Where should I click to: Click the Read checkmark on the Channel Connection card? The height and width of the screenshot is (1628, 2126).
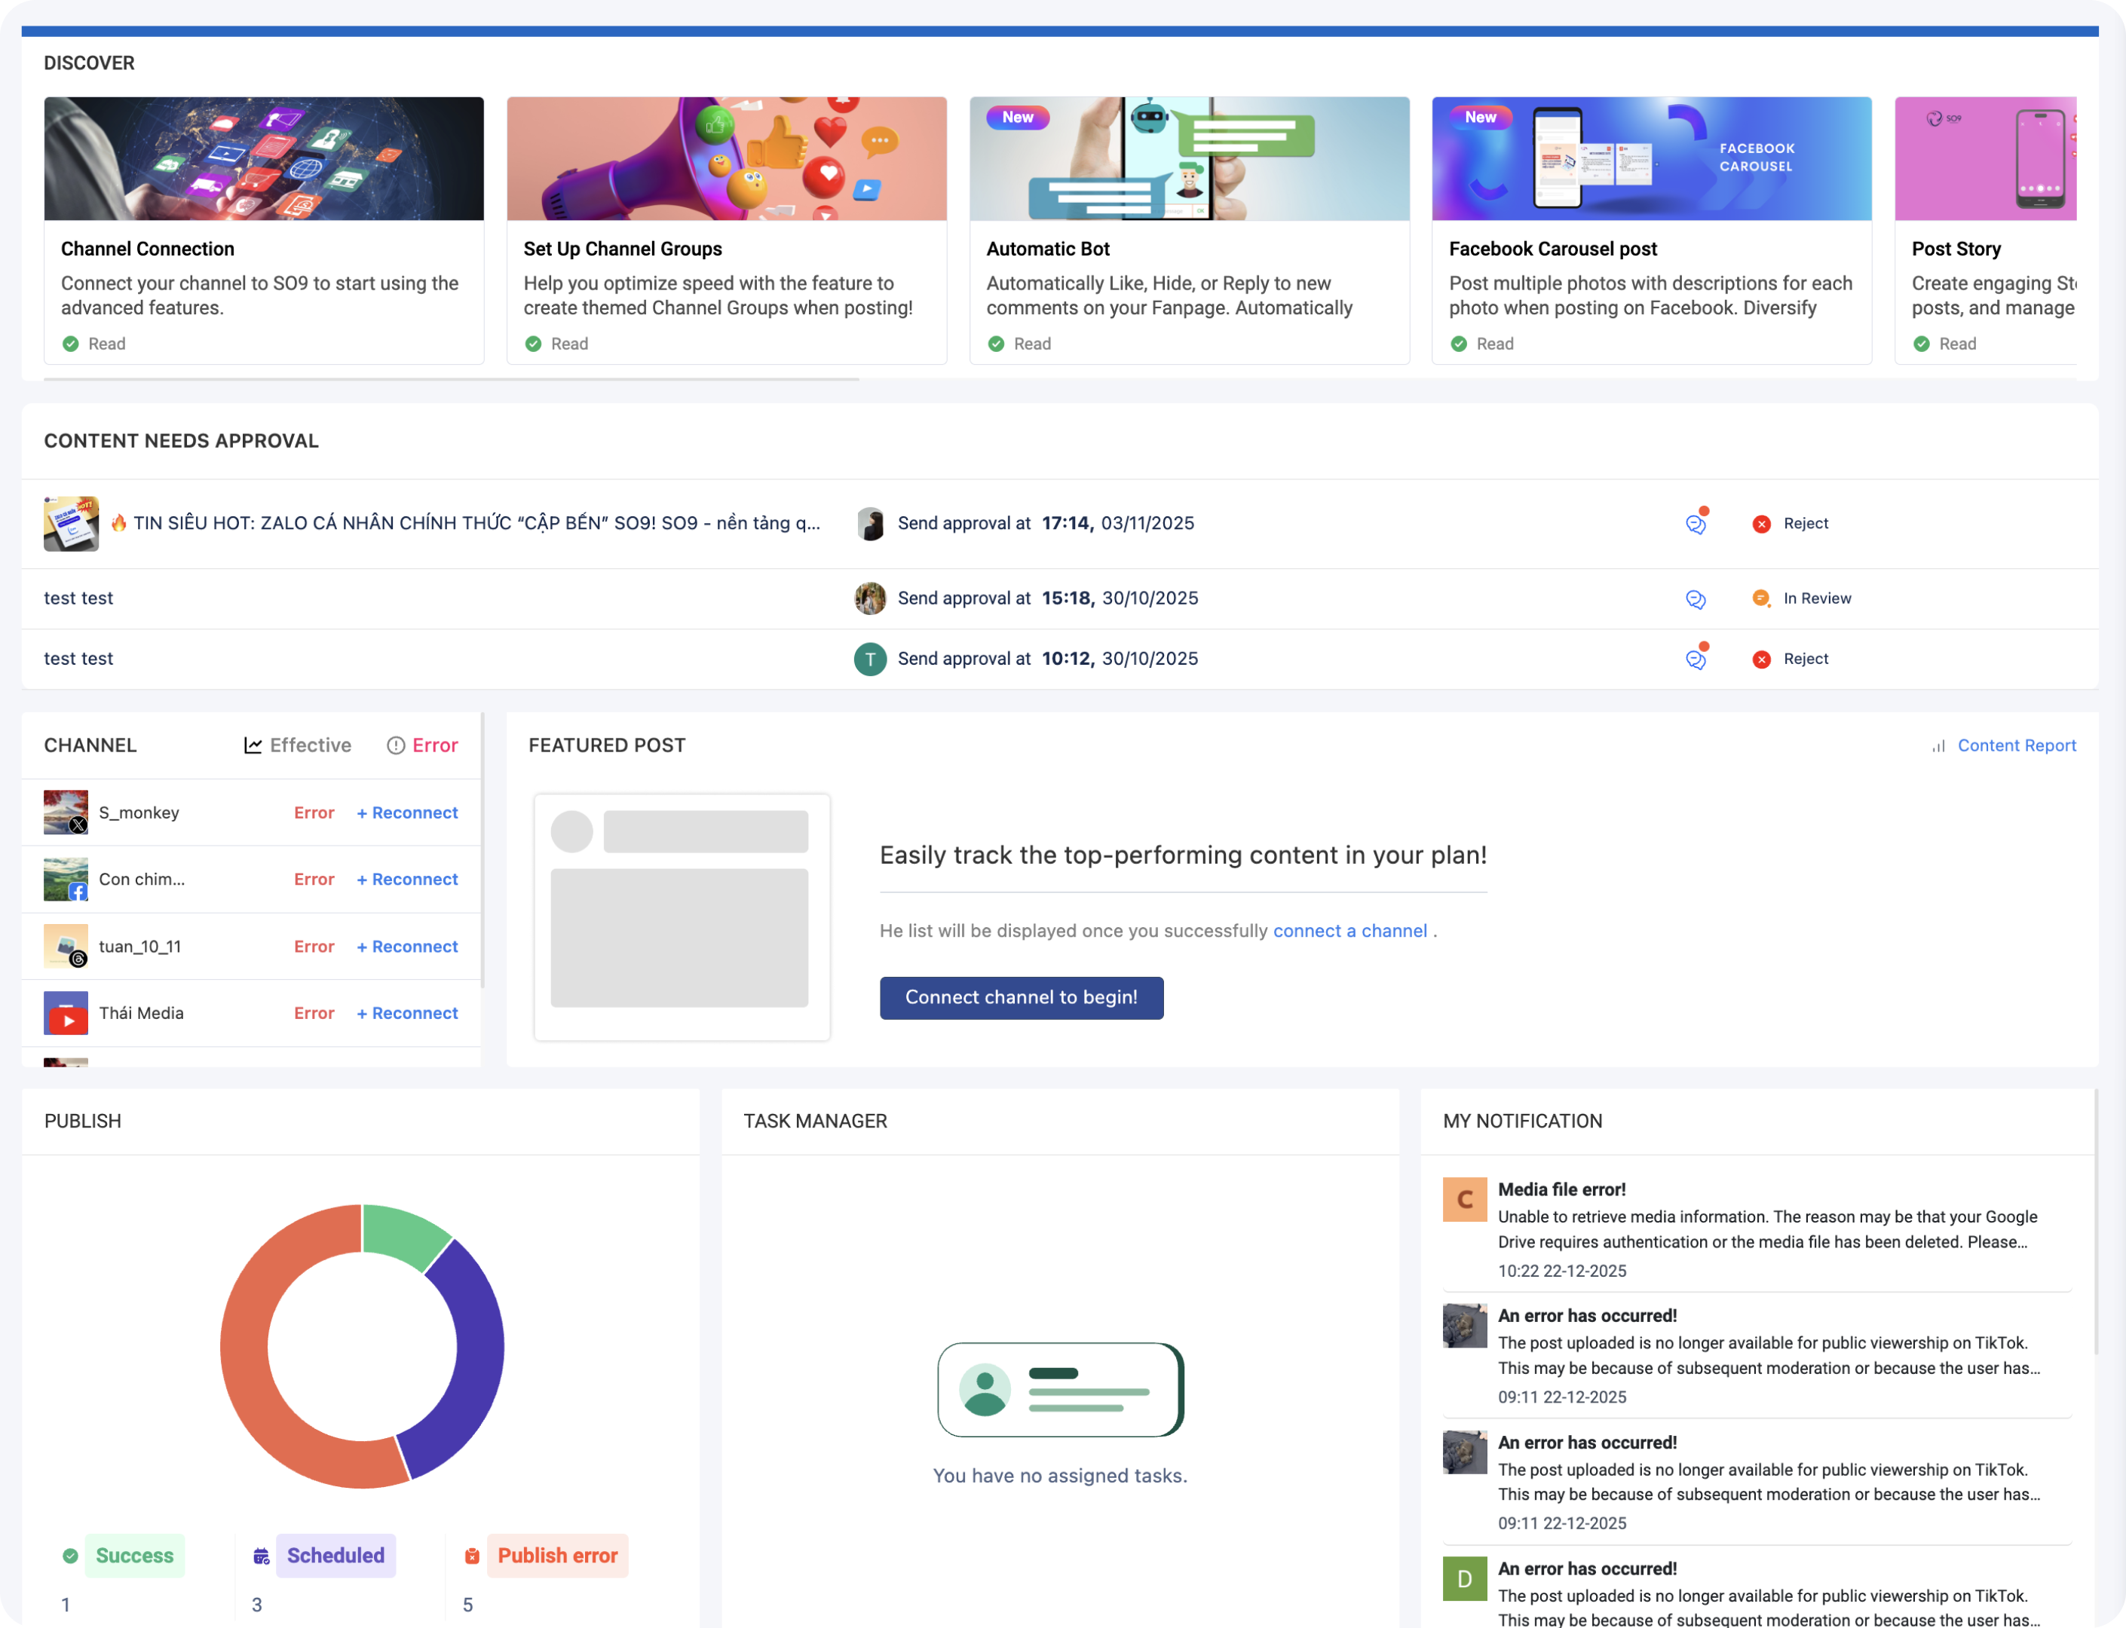tap(70, 344)
